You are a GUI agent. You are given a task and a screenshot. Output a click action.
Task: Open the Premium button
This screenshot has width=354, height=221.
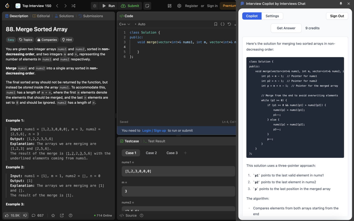pyautogui.click(x=228, y=6)
